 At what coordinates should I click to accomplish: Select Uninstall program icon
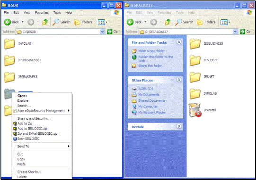click(203, 110)
